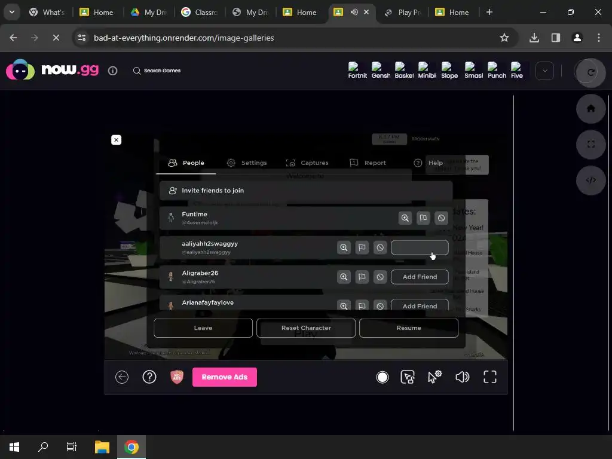Open the Smash game shortcut
Screen dimensions: 612x459
tap(473, 71)
